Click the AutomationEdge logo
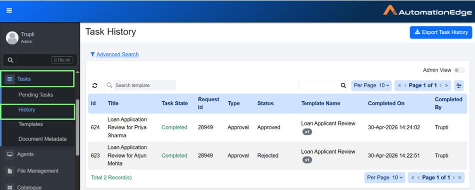The image size is (475, 190). click(x=427, y=10)
